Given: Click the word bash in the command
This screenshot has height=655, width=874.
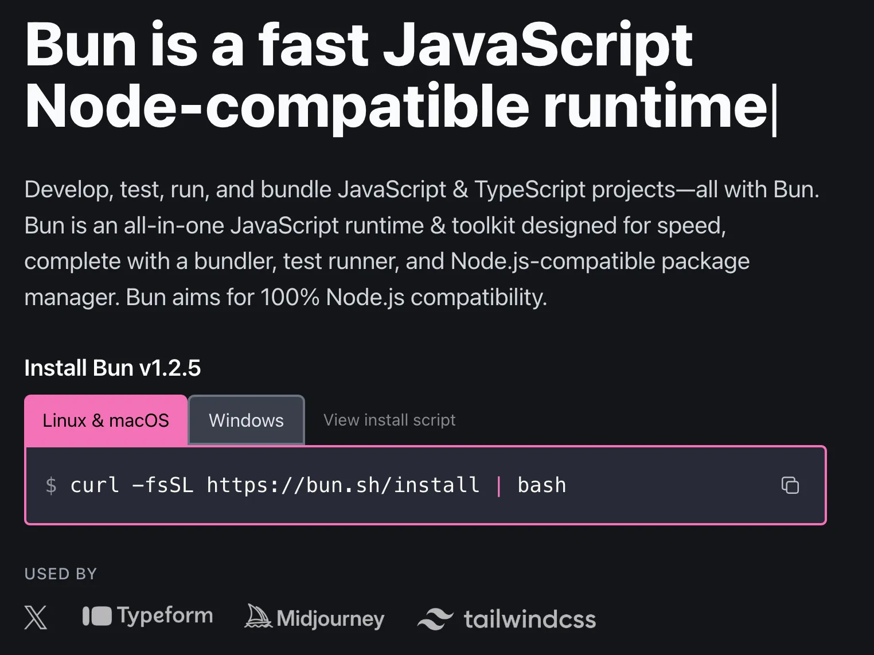Looking at the screenshot, I should [x=541, y=485].
